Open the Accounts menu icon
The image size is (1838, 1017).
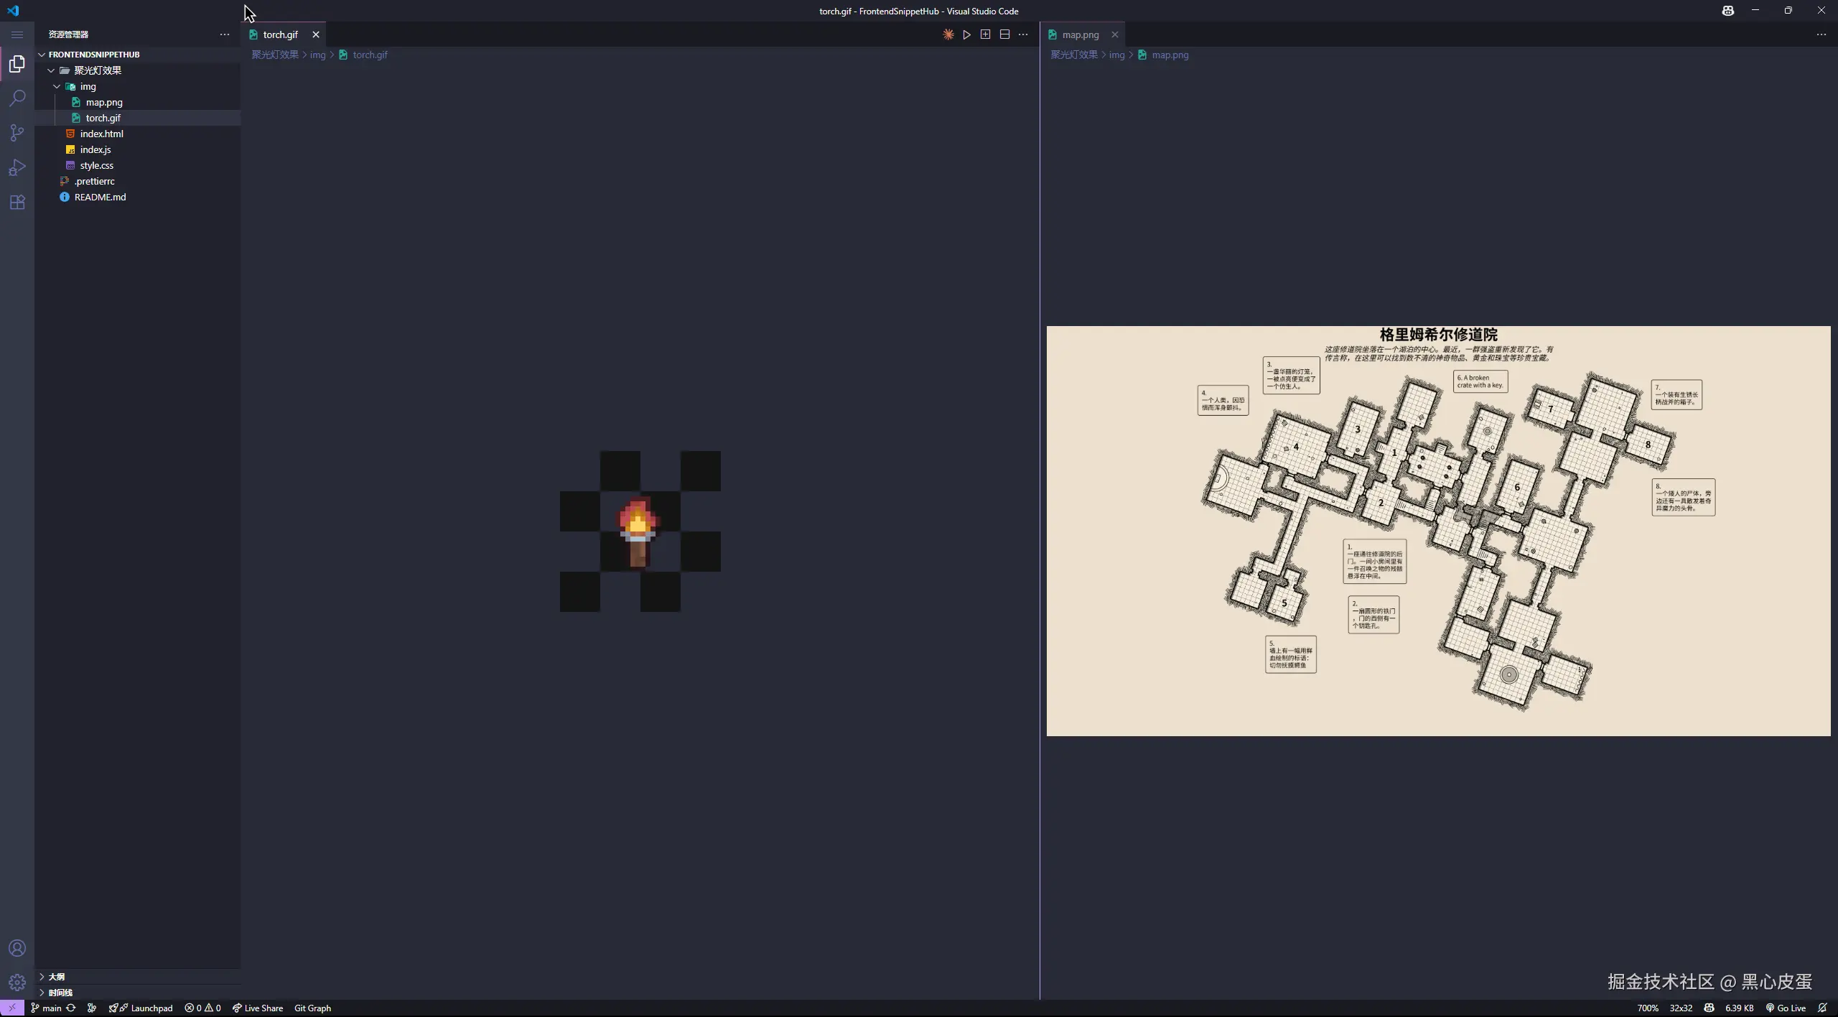(17, 948)
